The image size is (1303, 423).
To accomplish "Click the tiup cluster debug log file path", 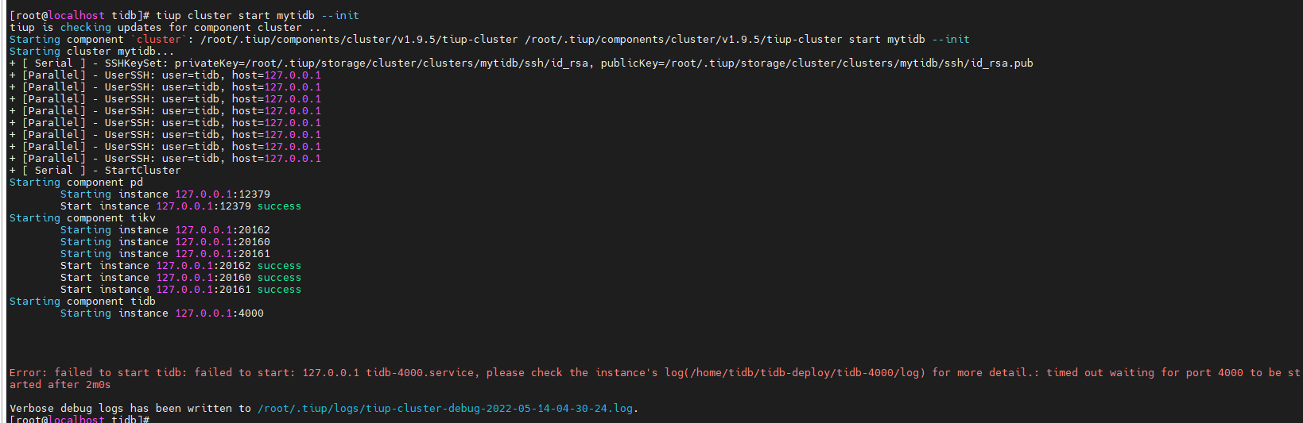I will [445, 409].
